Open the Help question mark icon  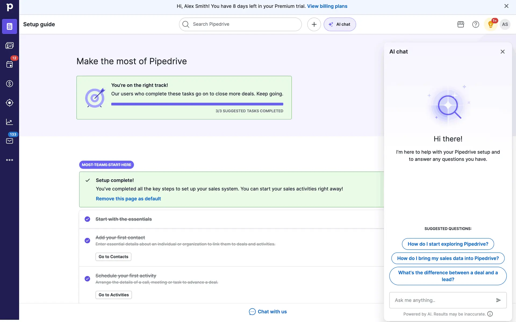(x=475, y=24)
